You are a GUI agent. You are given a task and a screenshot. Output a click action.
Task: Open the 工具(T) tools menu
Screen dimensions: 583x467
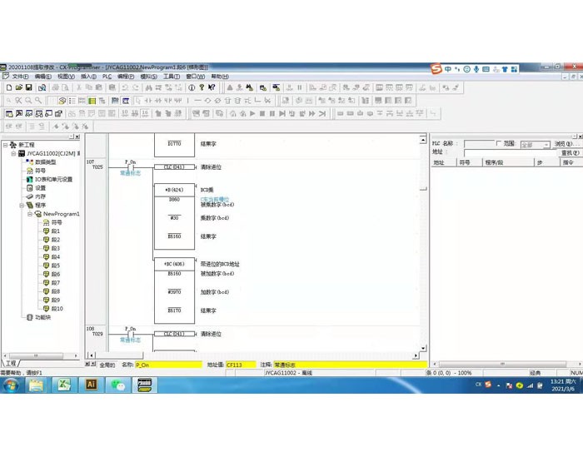point(171,77)
